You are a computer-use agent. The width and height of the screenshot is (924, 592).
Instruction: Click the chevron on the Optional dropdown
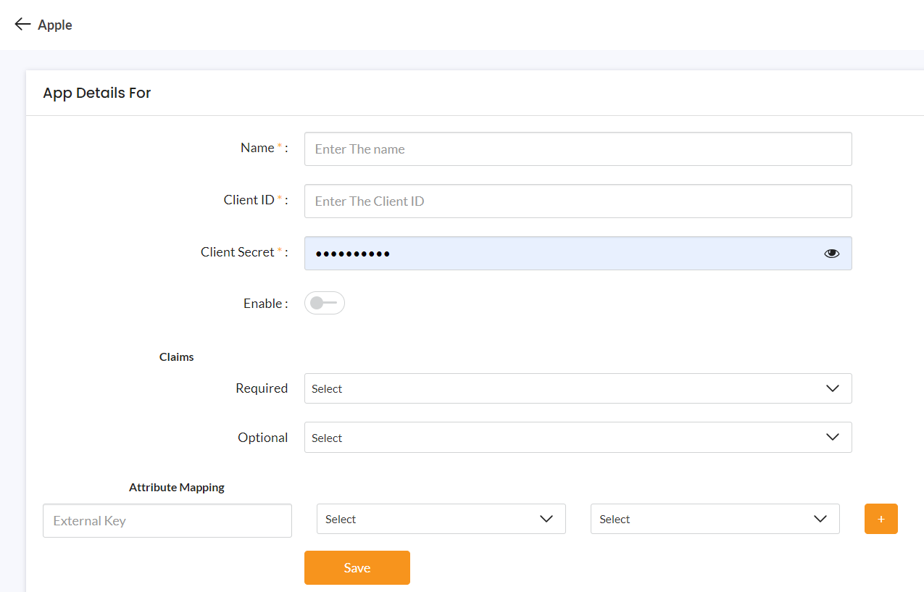click(832, 437)
